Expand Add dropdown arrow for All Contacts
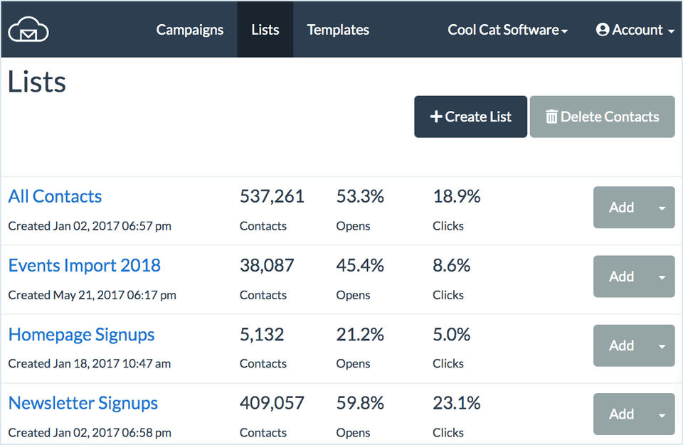Screen dimensions: 683x445 tap(662, 208)
